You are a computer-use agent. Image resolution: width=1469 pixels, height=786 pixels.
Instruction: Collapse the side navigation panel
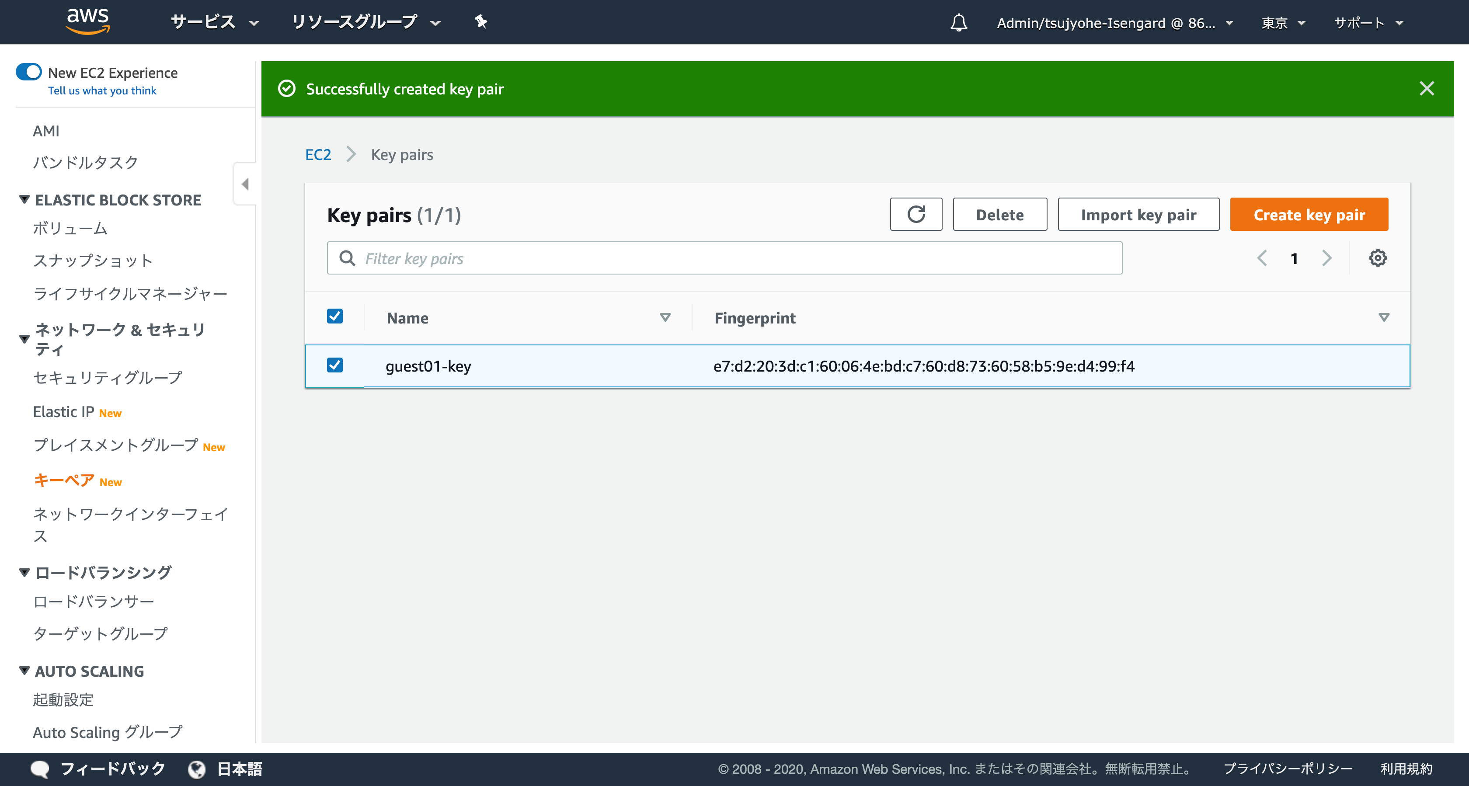point(245,184)
